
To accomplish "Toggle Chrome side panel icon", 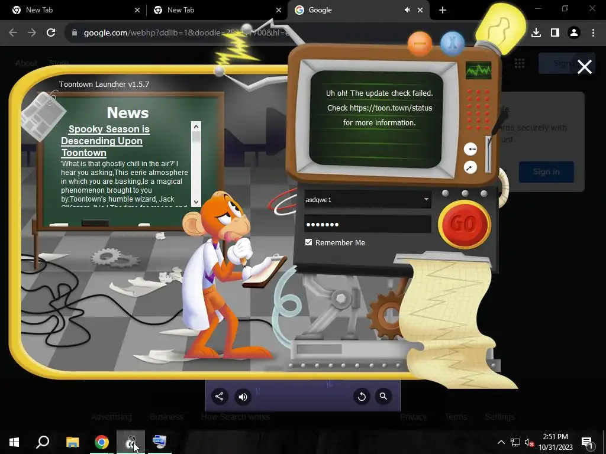I will click(x=555, y=33).
